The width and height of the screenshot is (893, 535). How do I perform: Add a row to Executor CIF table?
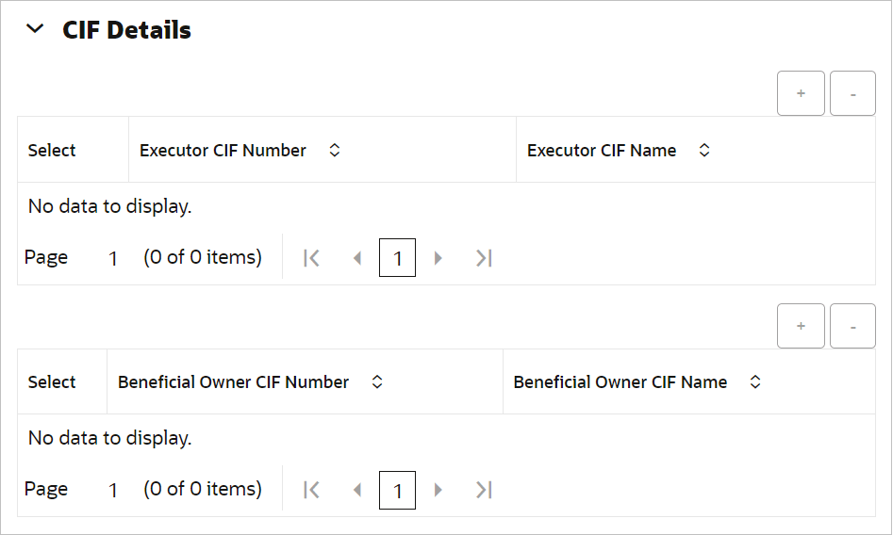pos(801,94)
